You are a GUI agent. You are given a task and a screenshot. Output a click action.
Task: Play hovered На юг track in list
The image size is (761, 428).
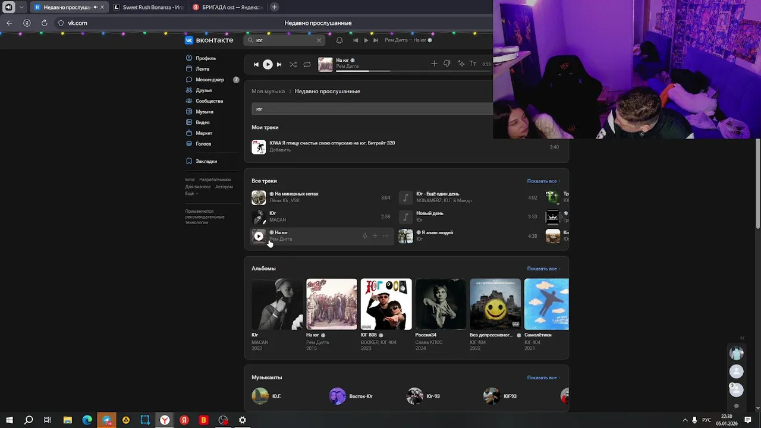(259, 236)
